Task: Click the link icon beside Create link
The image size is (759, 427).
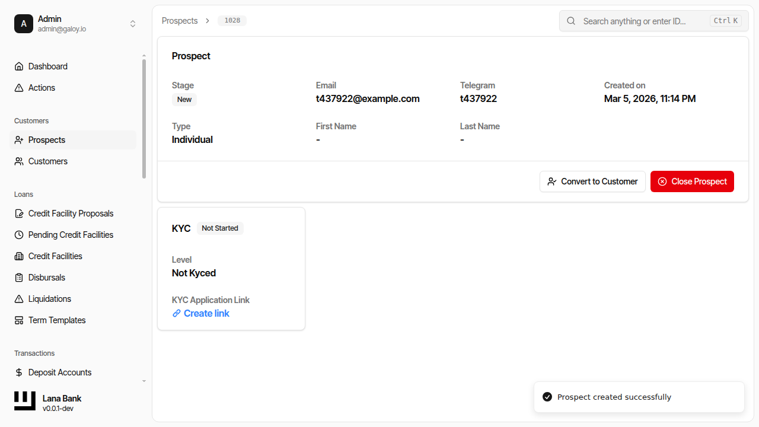Action: pyautogui.click(x=176, y=313)
